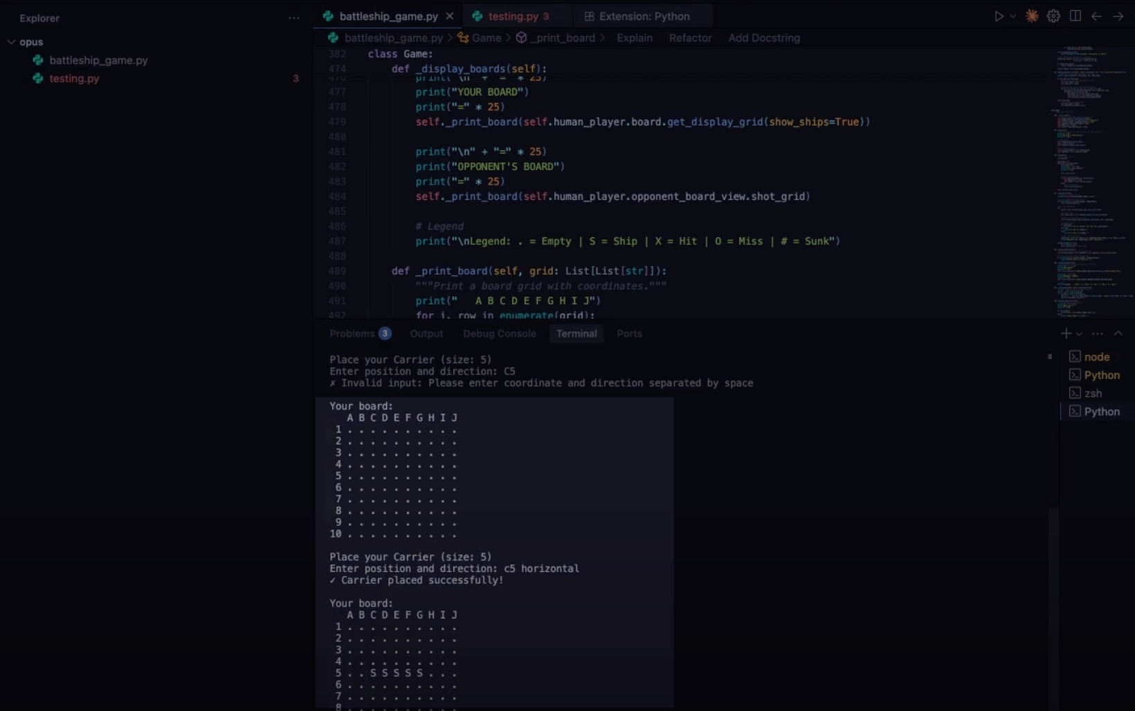Click the Add Docstring action
This screenshot has width=1135, height=711.
764,38
